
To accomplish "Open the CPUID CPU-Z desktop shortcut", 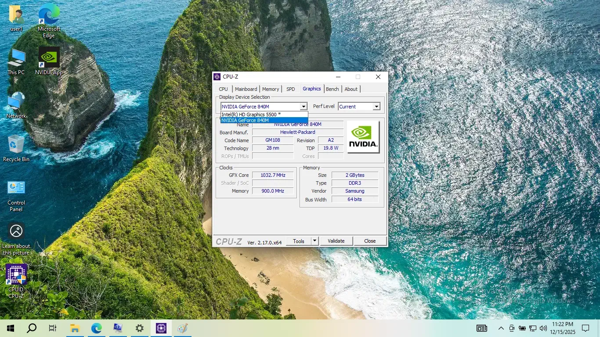I will [x=16, y=274].
